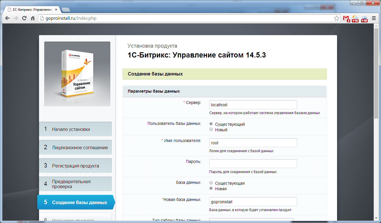Go to step 3 Регистрация продукта
Image resolution: width=381 pixels, height=223 pixels.
pos(75,166)
